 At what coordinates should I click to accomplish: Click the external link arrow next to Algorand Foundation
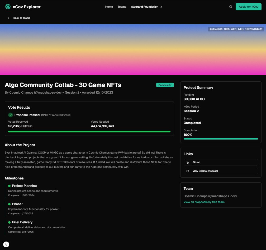(x=161, y=7)
